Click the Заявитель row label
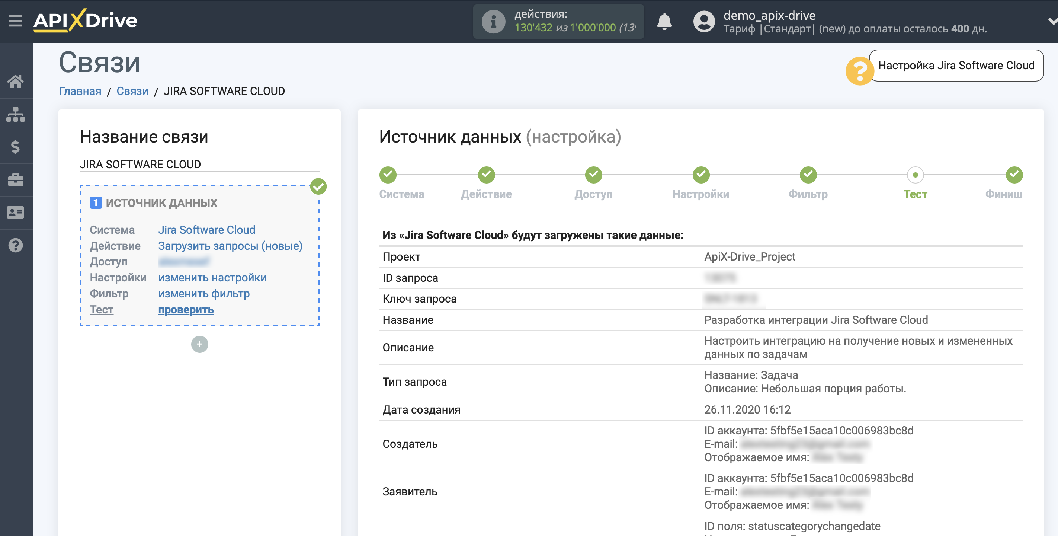Viewport: 1058px width, 536px height. [410, 492]
